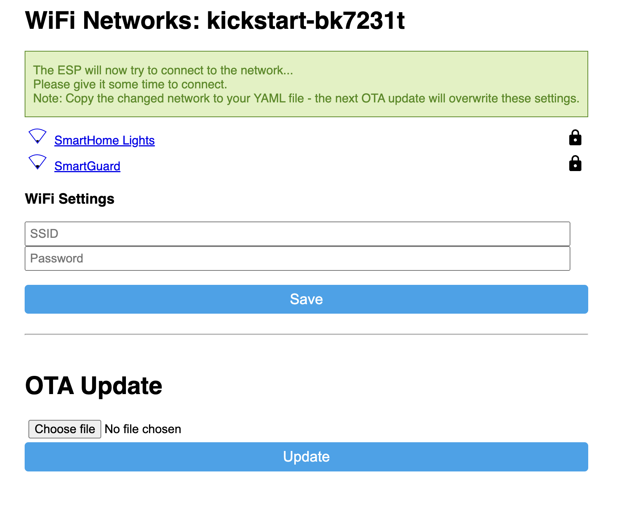Click the 'No file chosen' label
625x509 pixels.
[142, 429]
